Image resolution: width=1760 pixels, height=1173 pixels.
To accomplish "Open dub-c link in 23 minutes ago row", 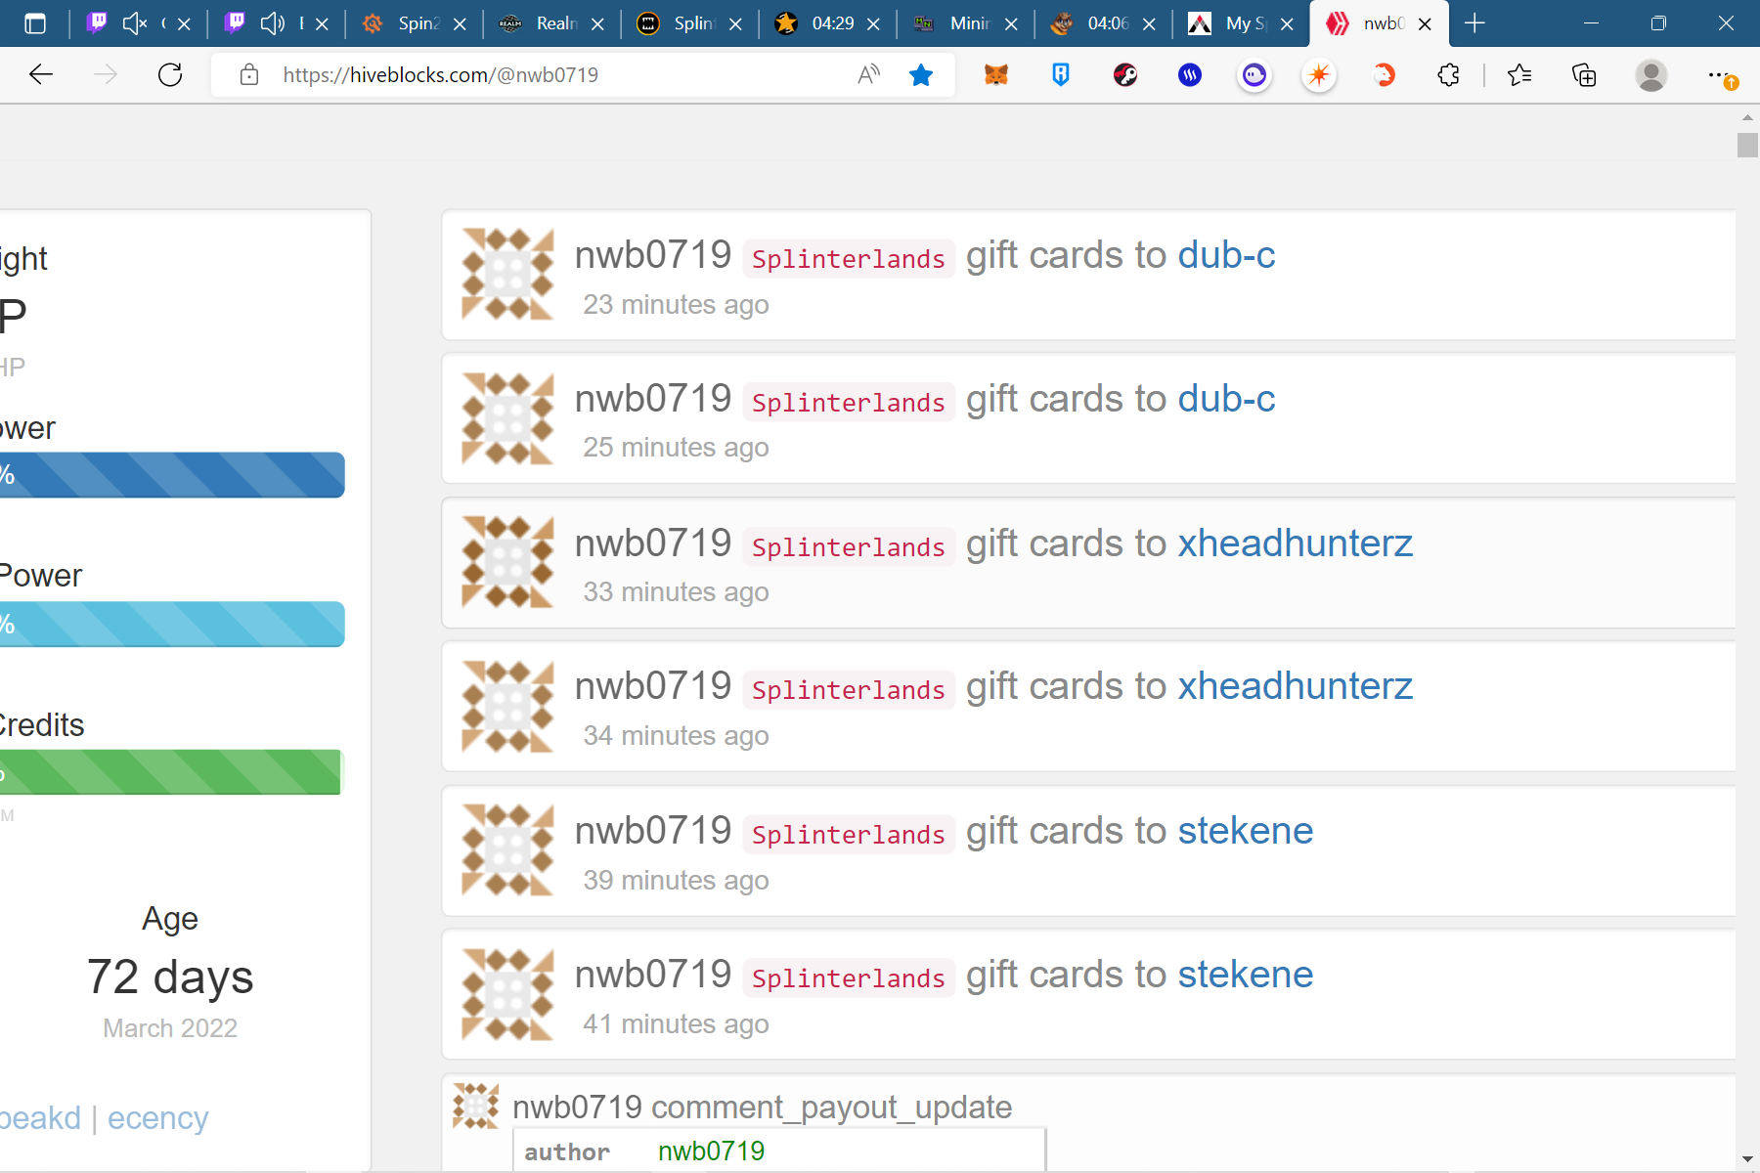I will coord(1226,255).
